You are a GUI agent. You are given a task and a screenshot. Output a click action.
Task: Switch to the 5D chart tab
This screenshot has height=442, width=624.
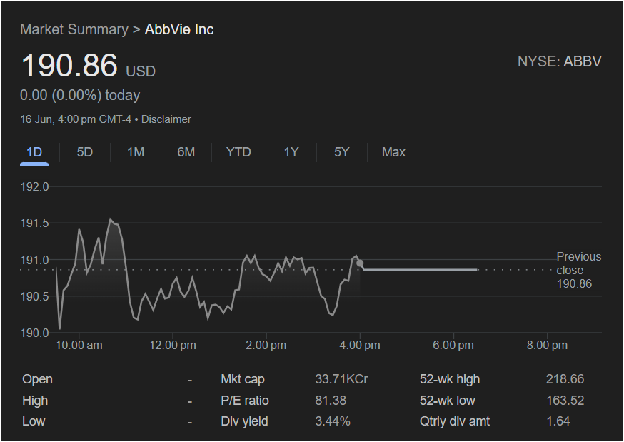[85, 152]
